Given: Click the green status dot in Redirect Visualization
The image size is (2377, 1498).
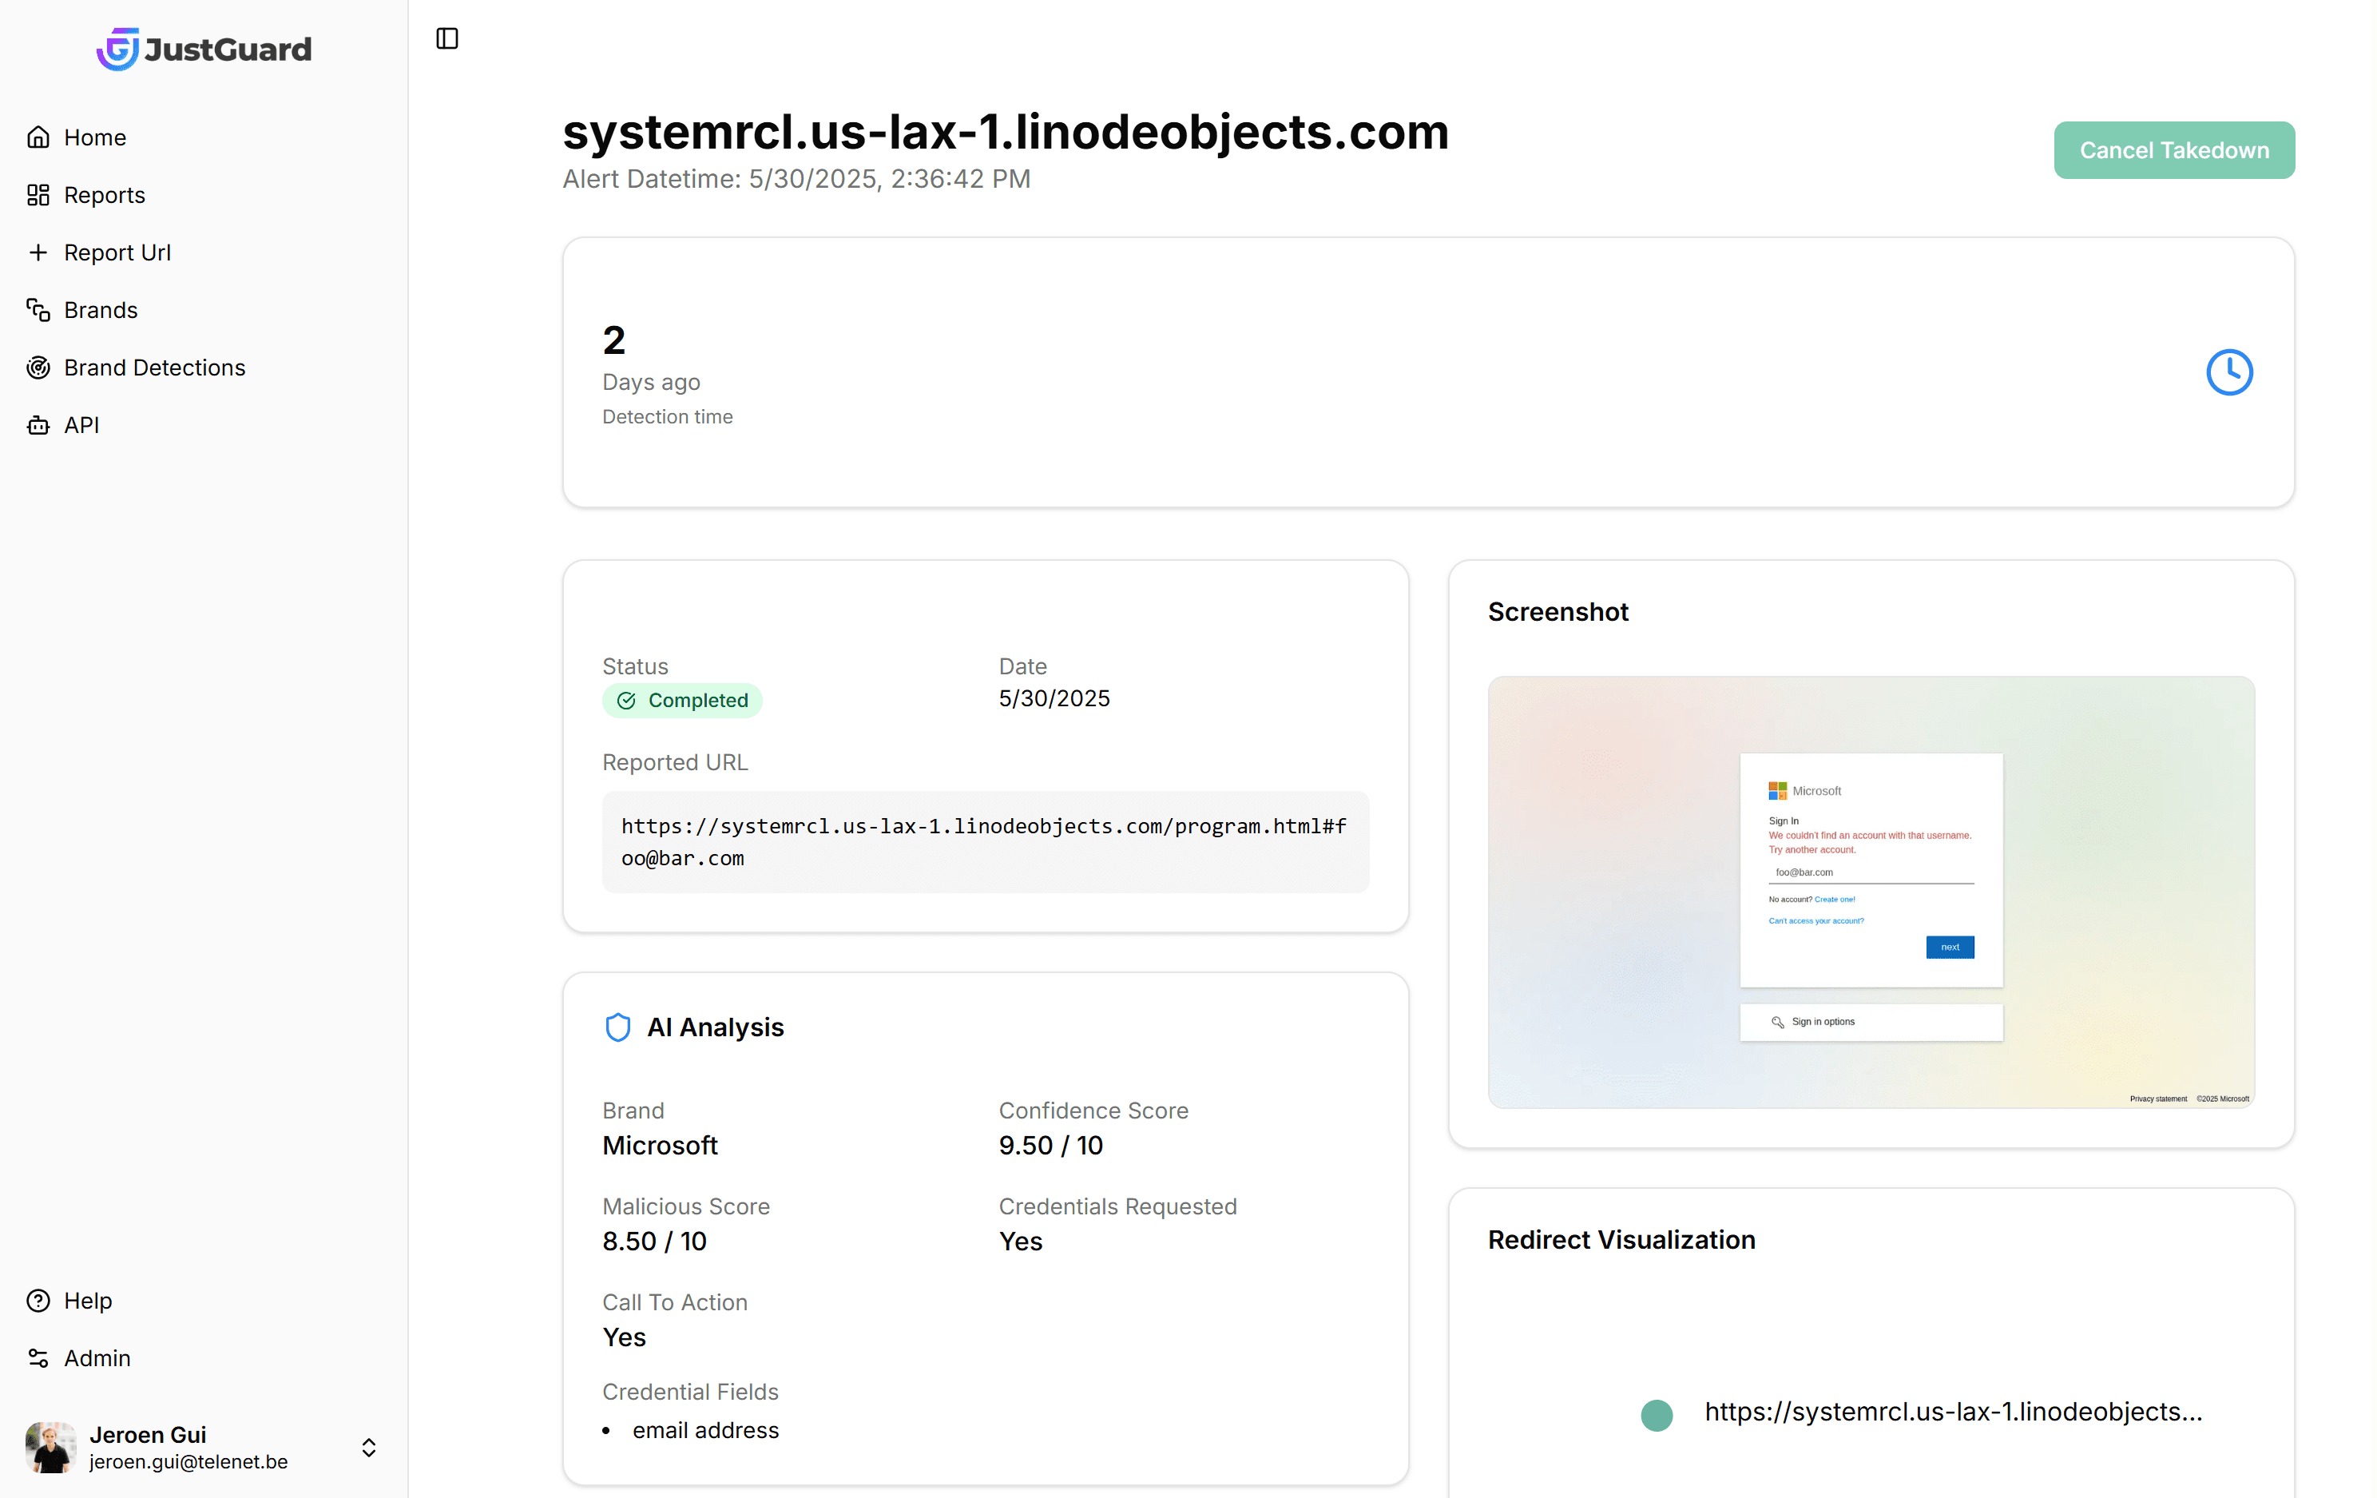Looking at the screenshot, I should click(1656, 1414).
